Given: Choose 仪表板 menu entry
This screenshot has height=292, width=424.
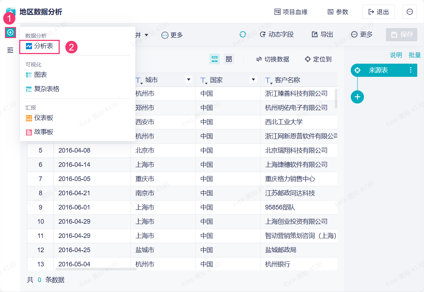Looking at the screenshot, I should [39, 118].
